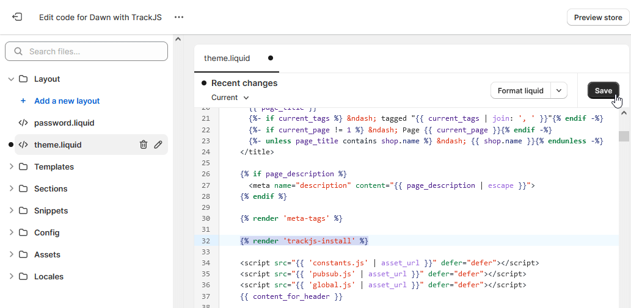Click Templates folder label
The image size is (631, 308).
tap(54, 167)
